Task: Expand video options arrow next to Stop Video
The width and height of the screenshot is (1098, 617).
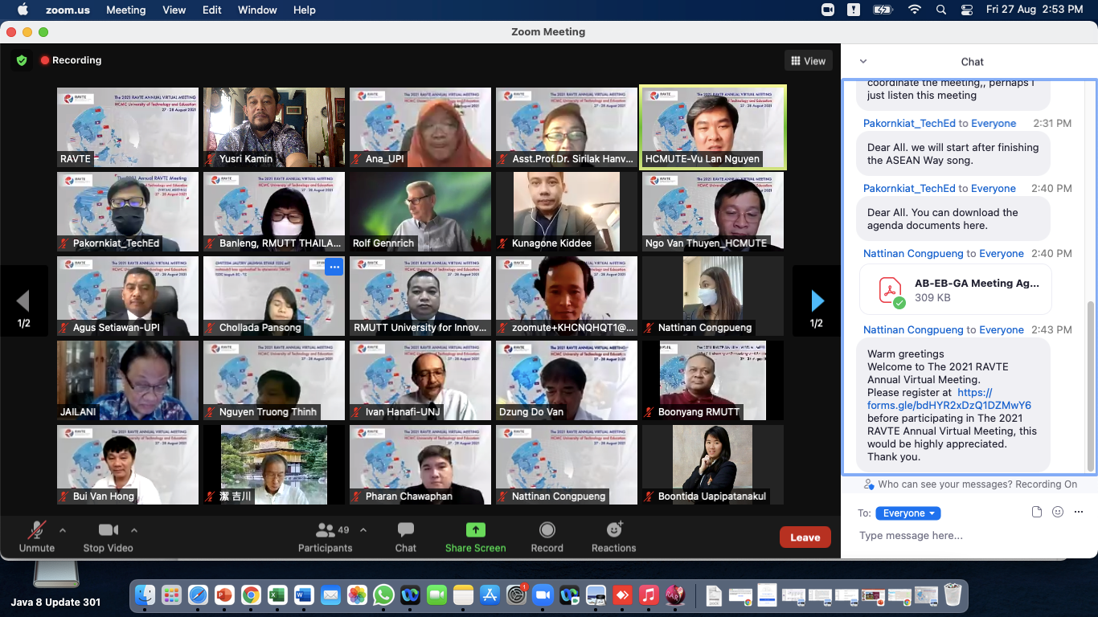Action: 134,530
